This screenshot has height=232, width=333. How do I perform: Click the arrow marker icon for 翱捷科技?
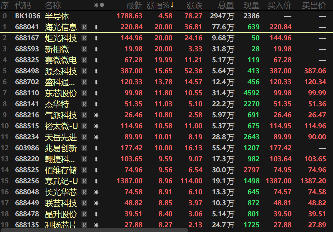tap(96, 159)
